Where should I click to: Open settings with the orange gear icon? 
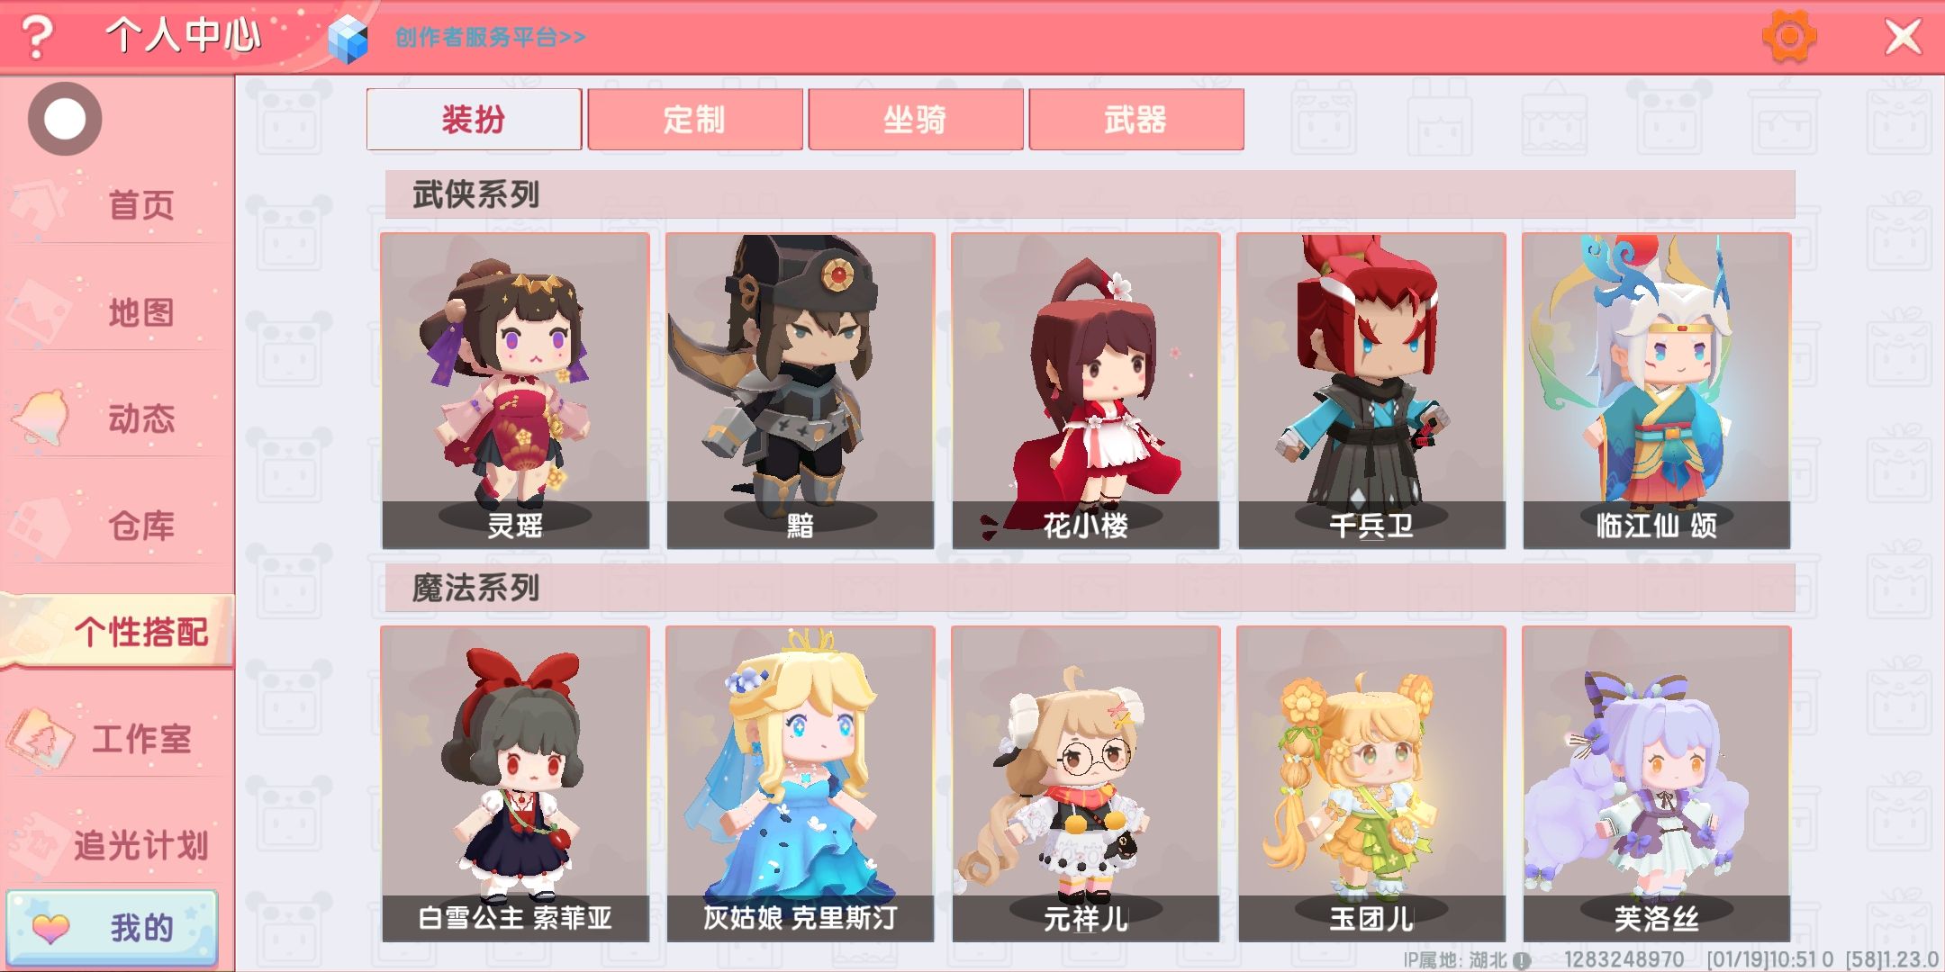point(1788,37)
